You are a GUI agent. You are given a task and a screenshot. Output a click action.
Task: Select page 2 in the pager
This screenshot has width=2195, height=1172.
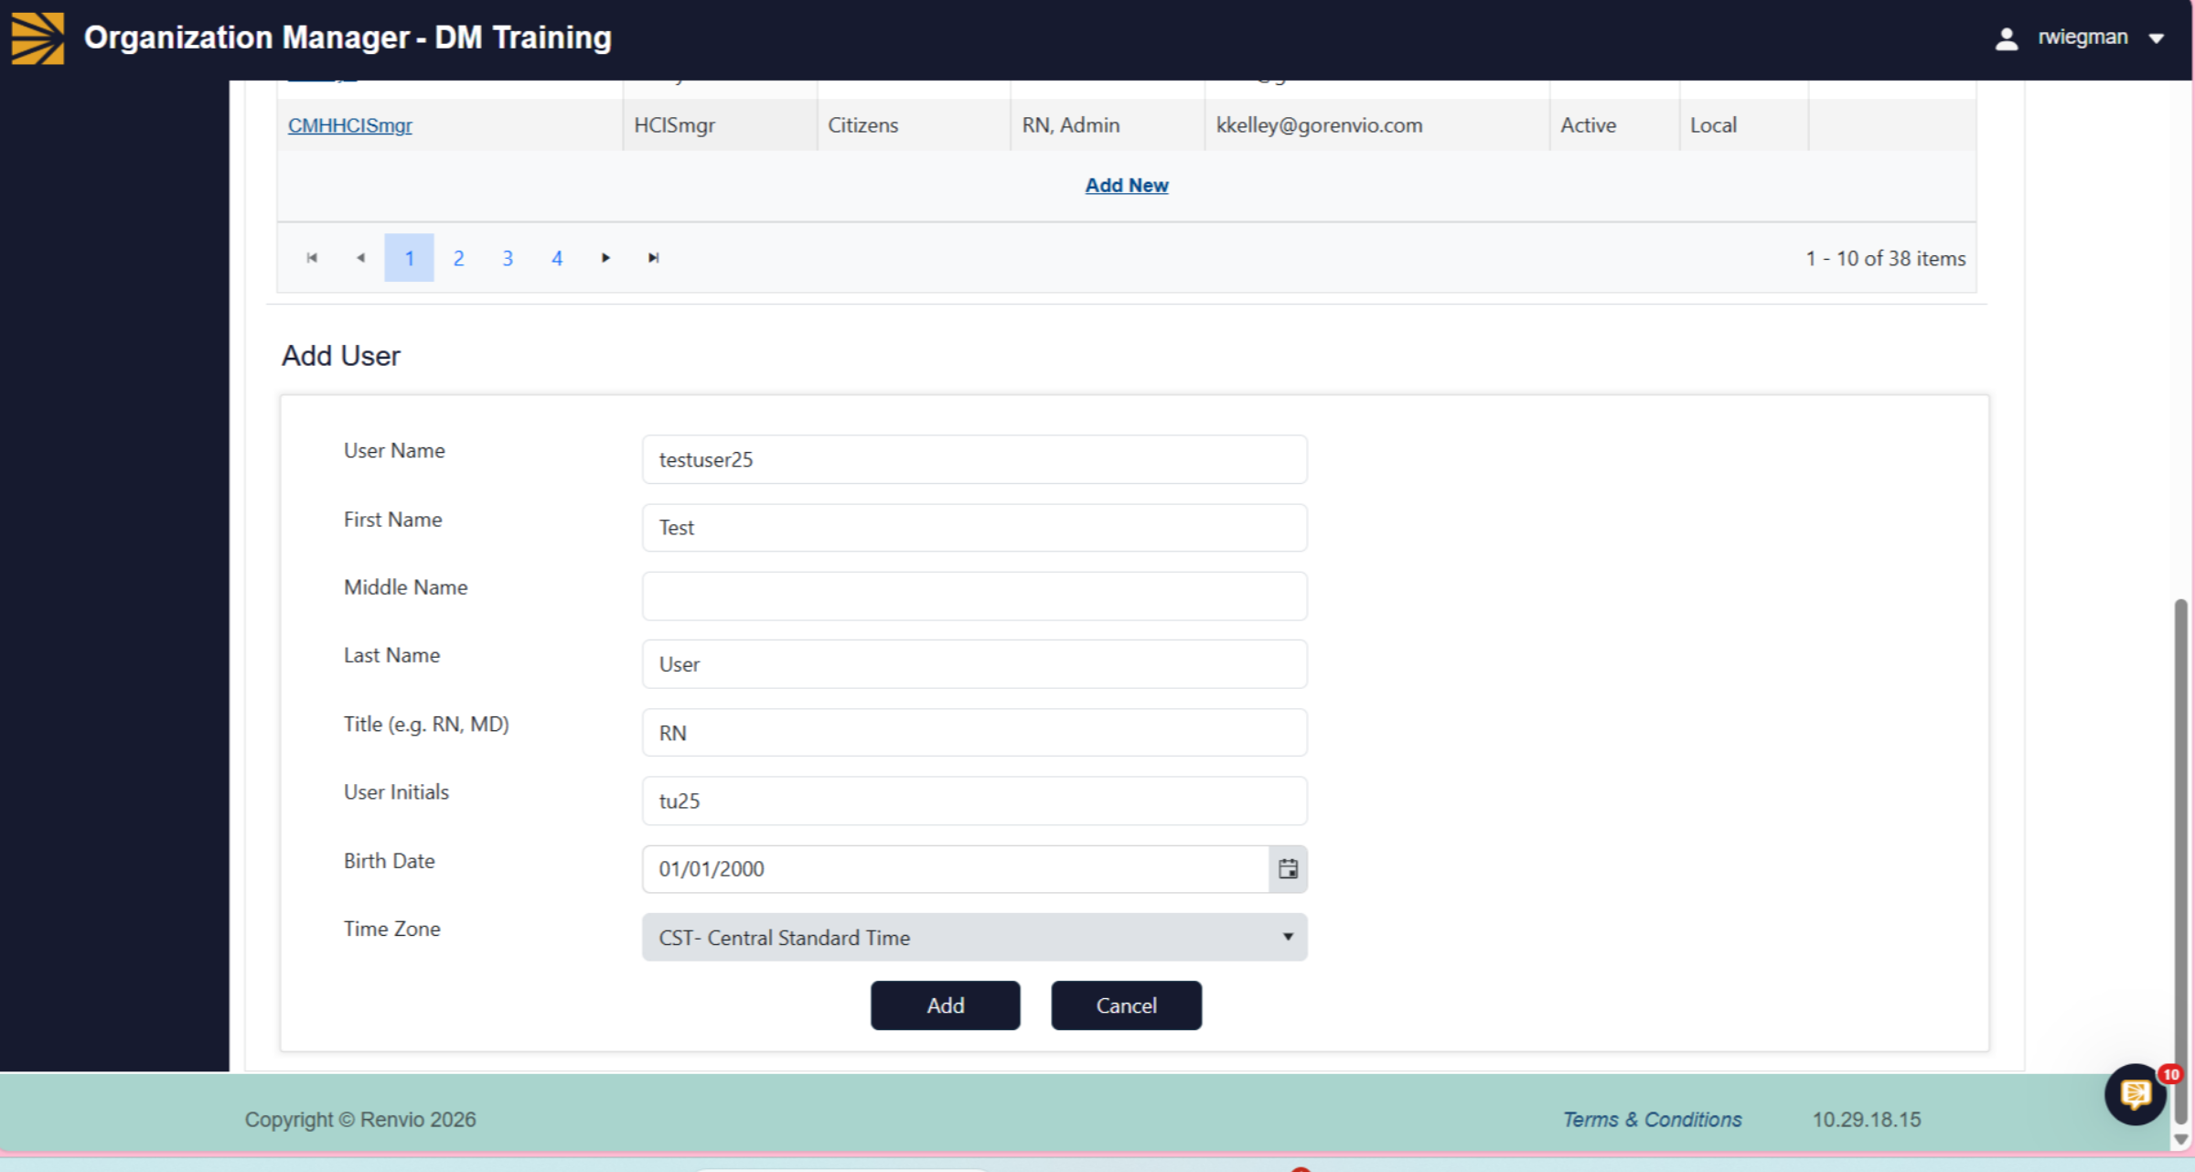coord(458,258)
